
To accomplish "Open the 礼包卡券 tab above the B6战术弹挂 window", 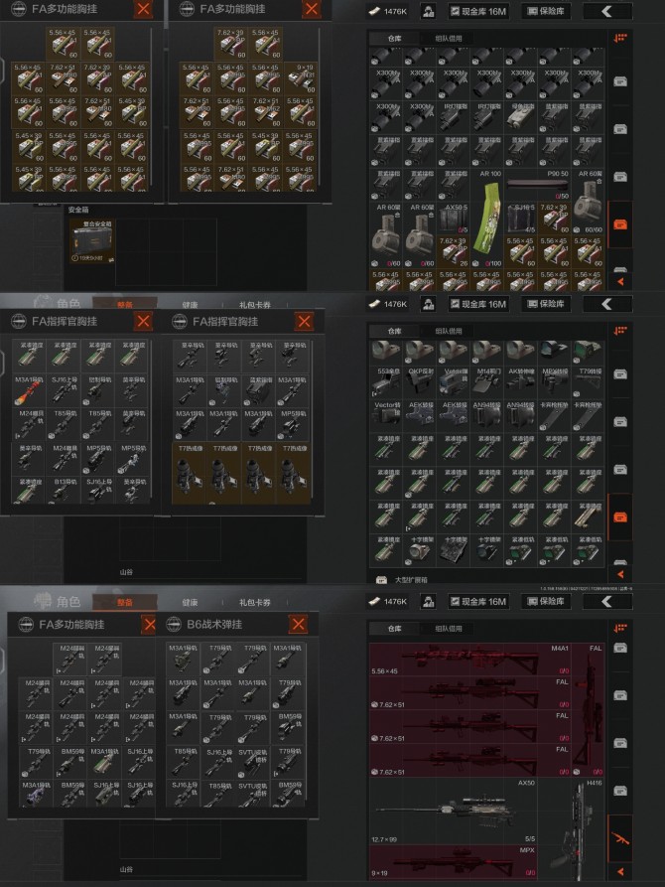I will pos(254,603).
